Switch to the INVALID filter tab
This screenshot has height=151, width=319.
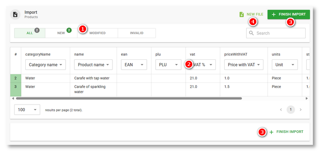(137, 33)
